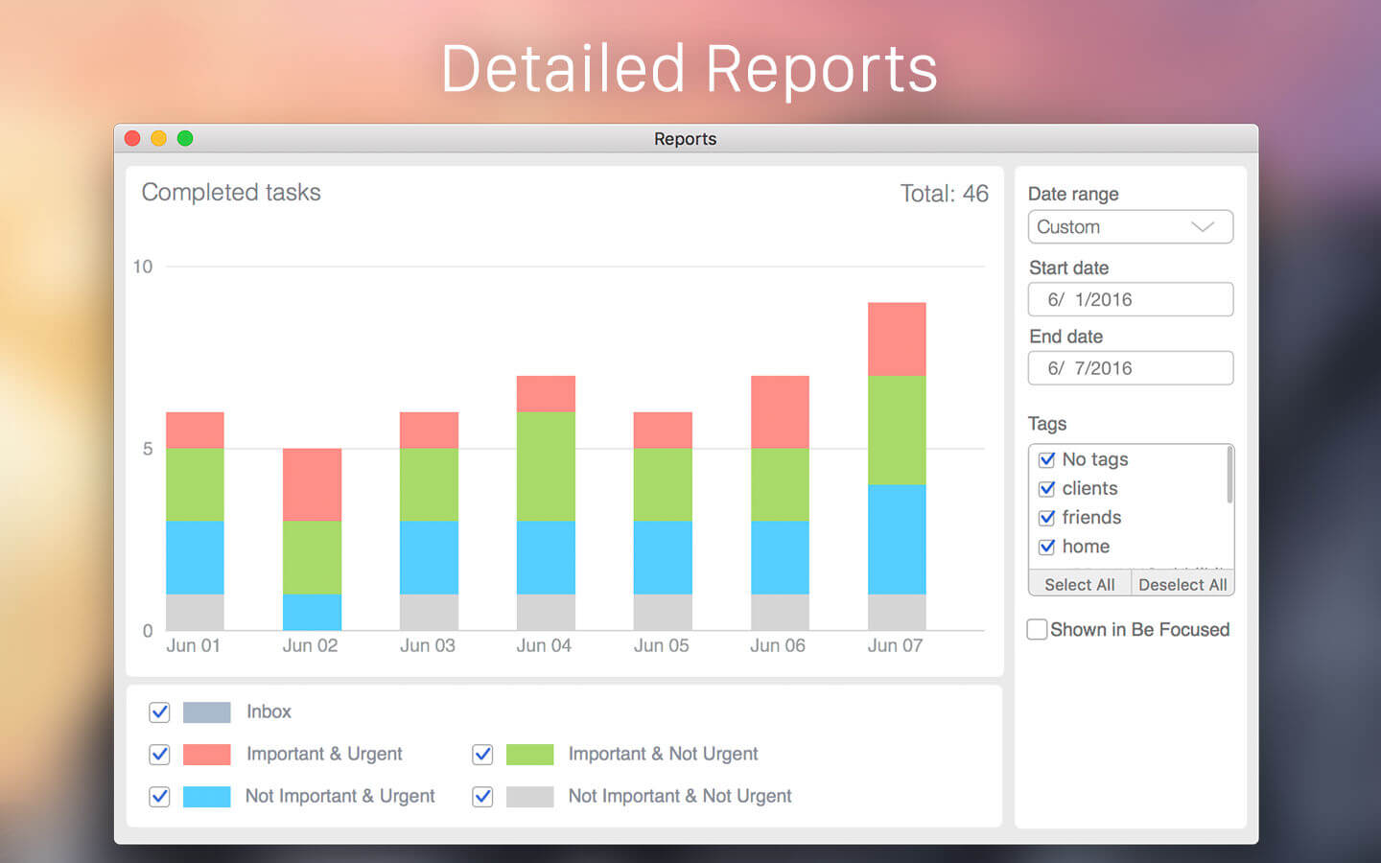The image size is (1381, 863).
Task: Click the Not Important & Urgent blue swatch
Action: 206,797
